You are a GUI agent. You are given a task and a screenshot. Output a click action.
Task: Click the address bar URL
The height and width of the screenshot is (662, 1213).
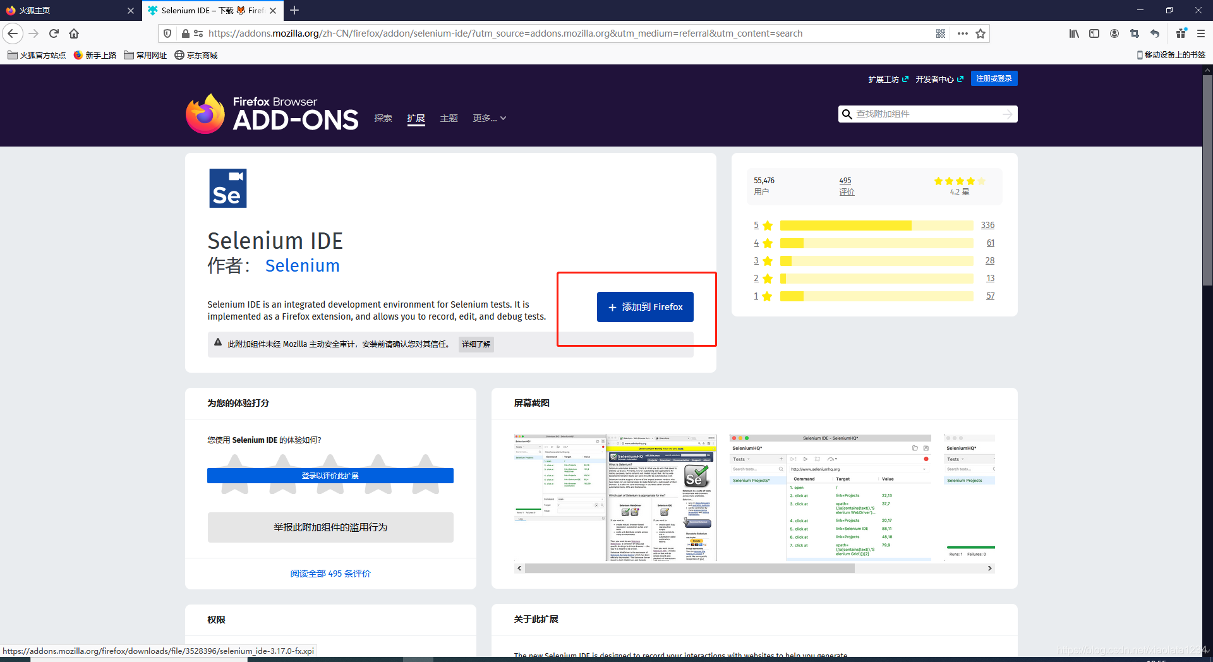point(505,33)
